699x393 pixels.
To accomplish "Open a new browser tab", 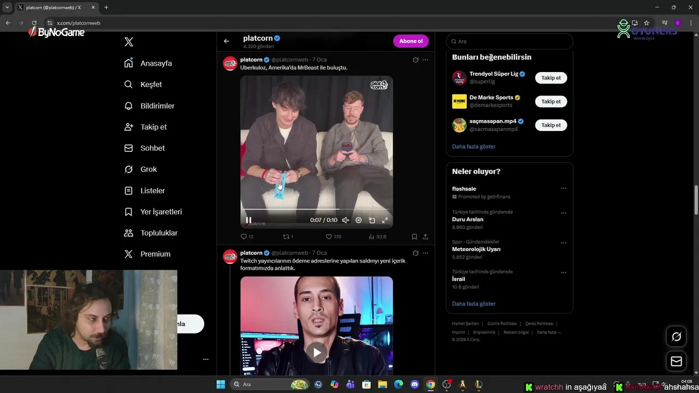I will pyautogui.click(x=106, y=8).
